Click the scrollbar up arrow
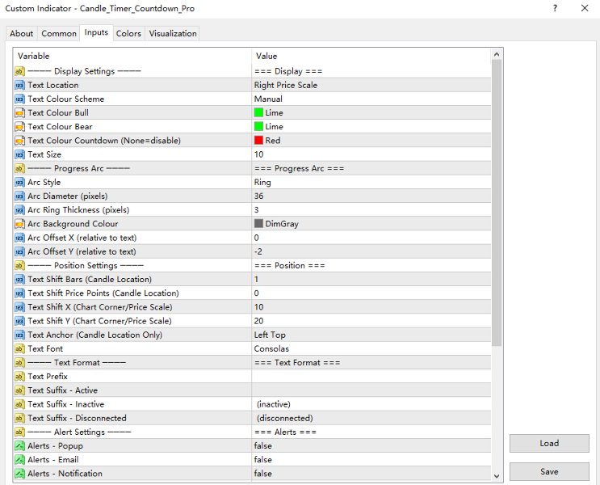 pyautogui.click(x=497, y=54)
